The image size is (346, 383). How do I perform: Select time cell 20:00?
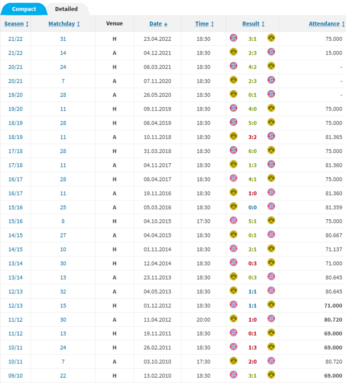[203, 319]
